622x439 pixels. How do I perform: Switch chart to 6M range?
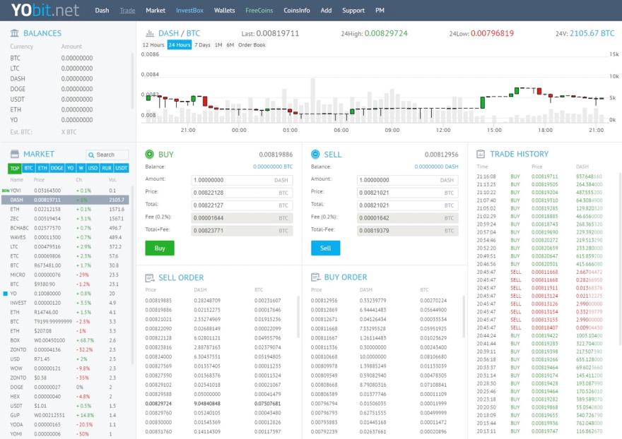pos(230,44)
